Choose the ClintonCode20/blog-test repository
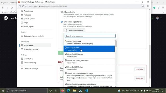166x93 pixels. coord(89,55)
